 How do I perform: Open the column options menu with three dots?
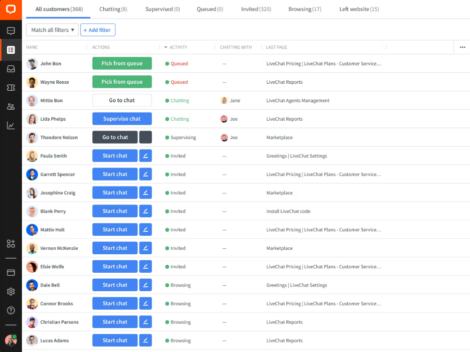pyautogui.click(x=462, y=47)
